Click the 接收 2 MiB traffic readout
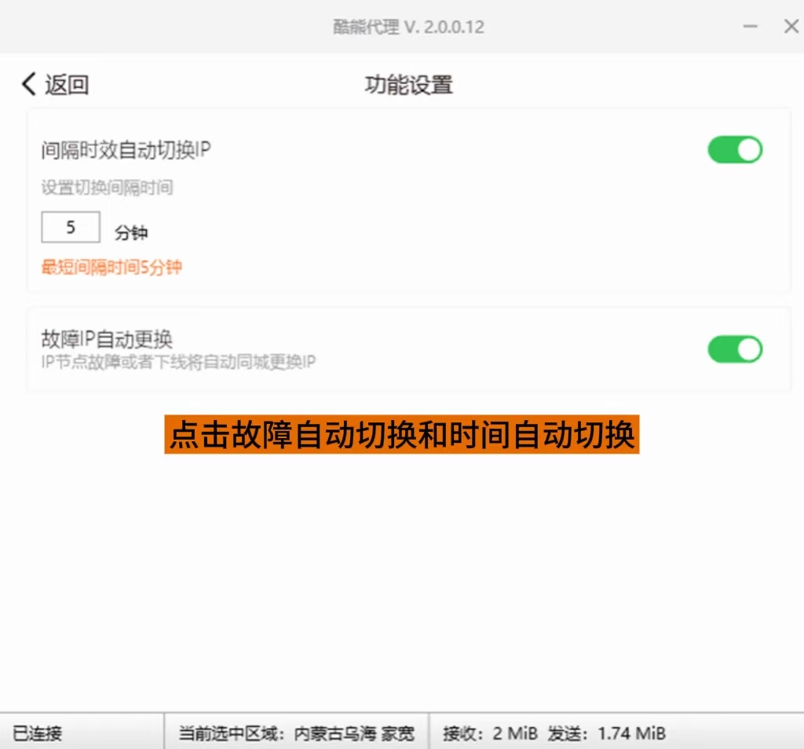The image size is (804, 749). click(490, 733)
